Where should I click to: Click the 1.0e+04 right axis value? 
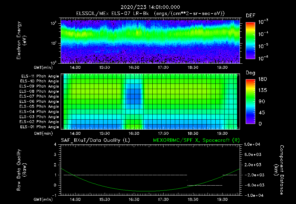252,144
